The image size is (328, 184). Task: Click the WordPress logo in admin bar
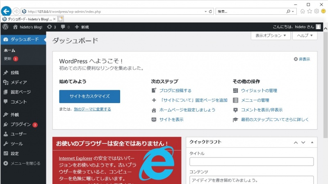coord(5,27)
